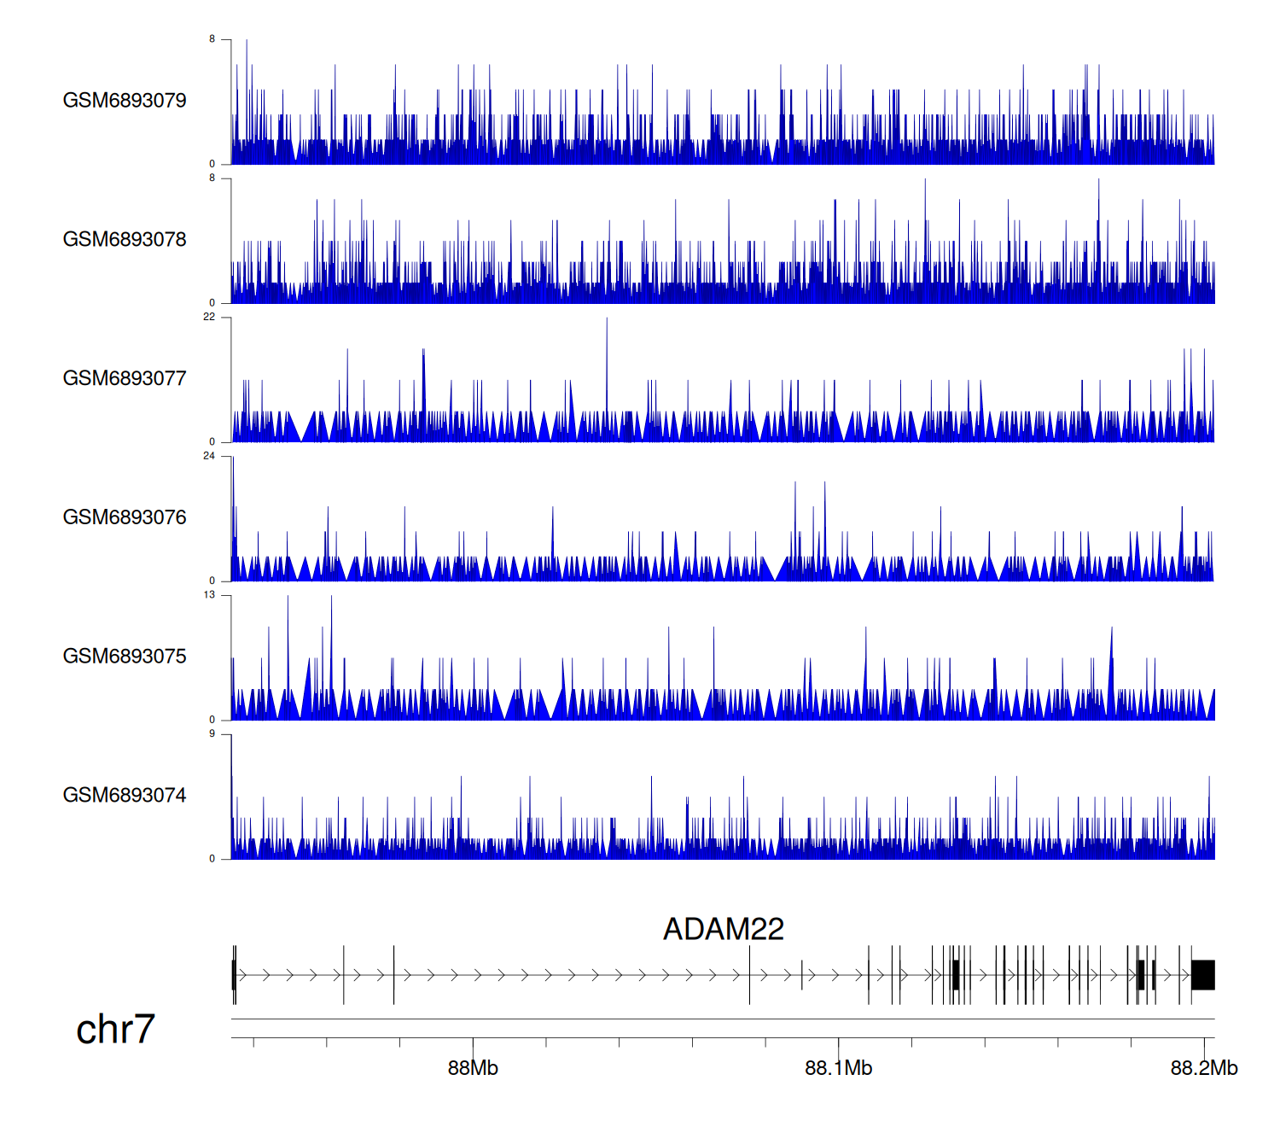Image resolution: width=1280 pixels, height=1127 pixels.
Task: Click the y-axis maximum value 13
Action: click(x=209, y=595)
